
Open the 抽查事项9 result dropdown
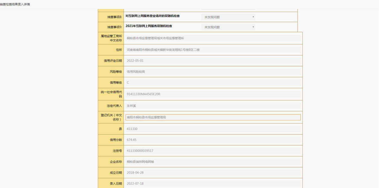coord(228,27)
